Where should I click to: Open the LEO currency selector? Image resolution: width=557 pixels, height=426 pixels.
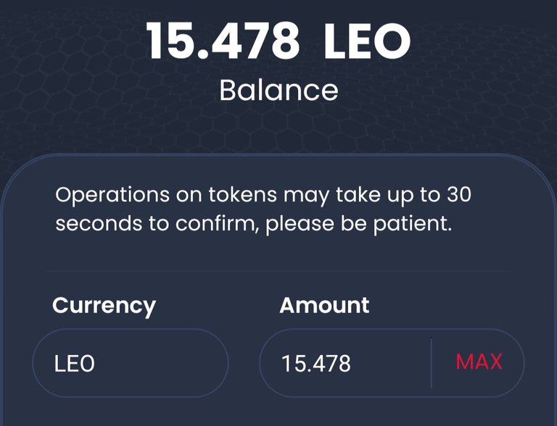pos(131,363)
